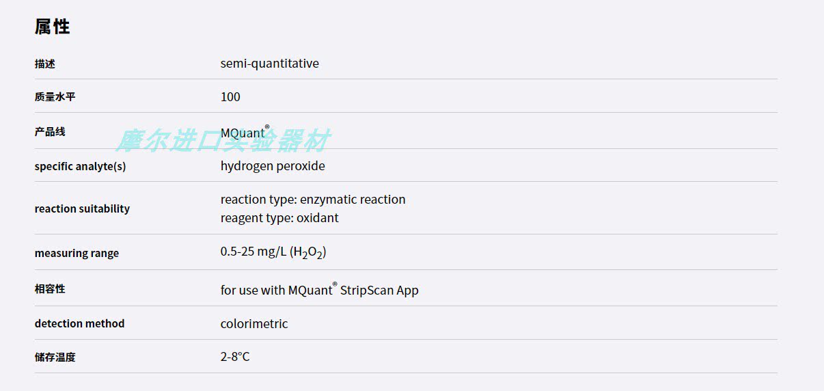Click the 属性 section heading
The width and height of the screenshot is (824, 391).
52,27
